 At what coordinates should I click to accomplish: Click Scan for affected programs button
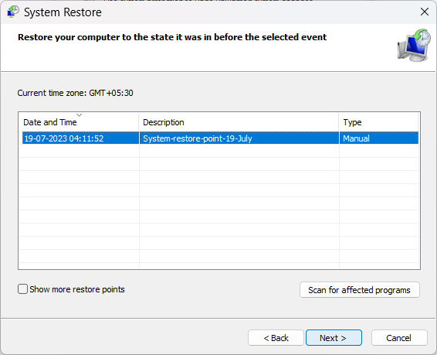pyautogui.click(x=360, y=290)
